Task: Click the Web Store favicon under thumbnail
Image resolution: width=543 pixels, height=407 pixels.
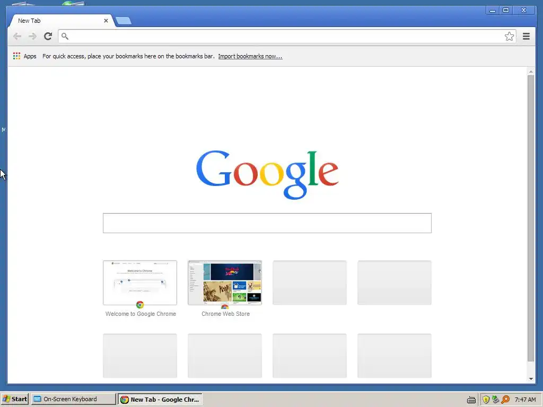Action: [225, 306]
